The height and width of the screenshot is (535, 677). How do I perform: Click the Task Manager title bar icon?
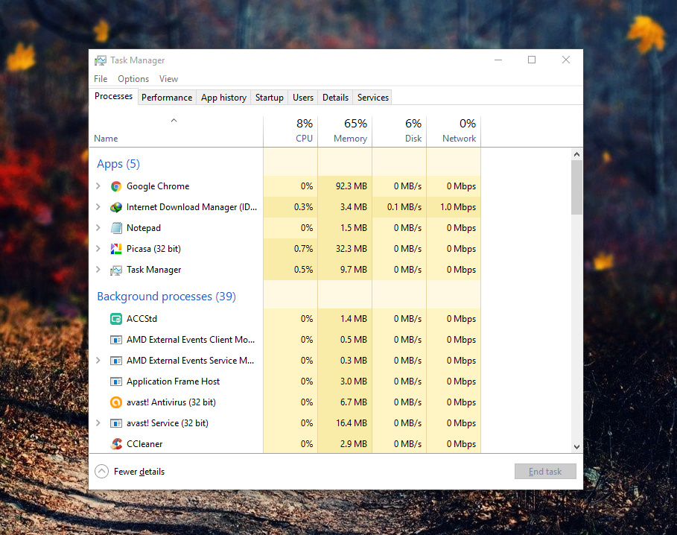click(x=100, y=60)
